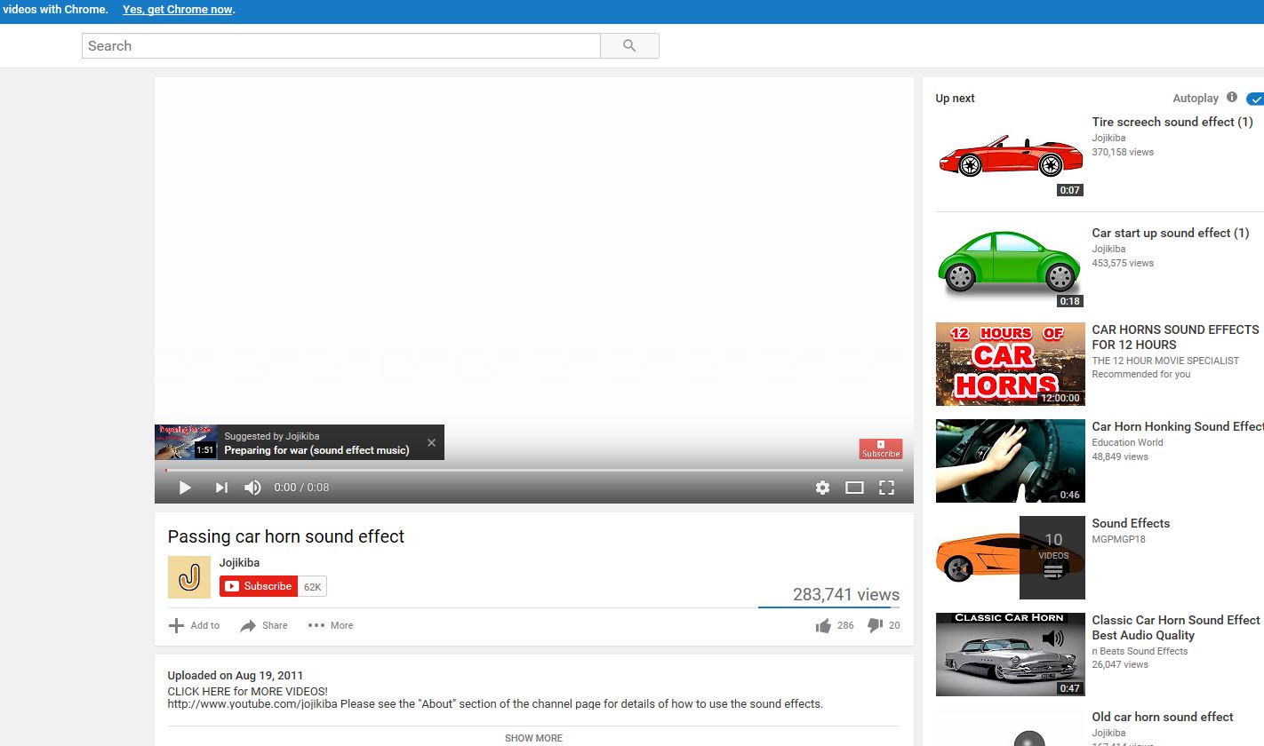Open the video settings gear

pos(822,488)
